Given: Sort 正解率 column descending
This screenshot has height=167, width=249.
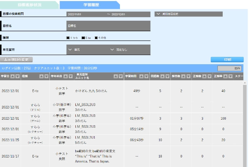Looking at the screenshot, I should coord(230,76).
